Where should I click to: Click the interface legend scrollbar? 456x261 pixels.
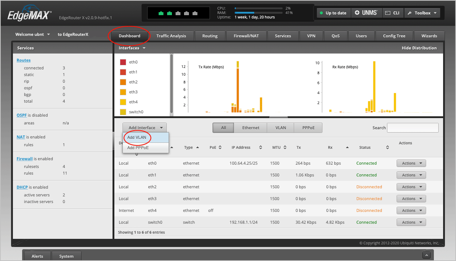point(171,85)
